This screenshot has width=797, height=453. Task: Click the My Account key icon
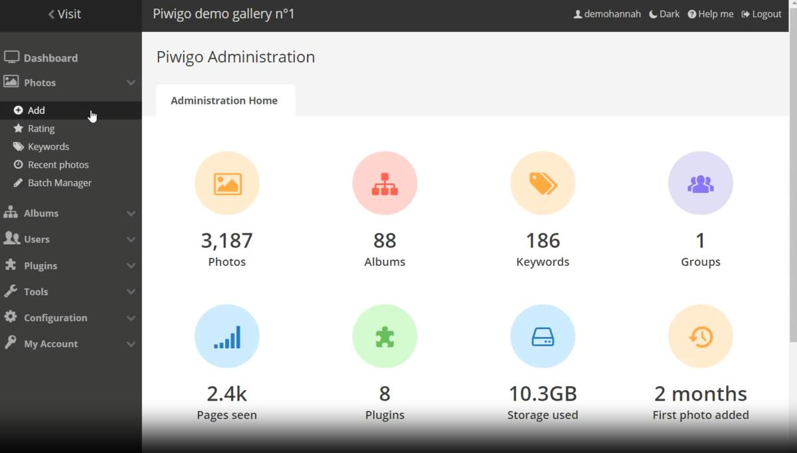tap(11, 342)
